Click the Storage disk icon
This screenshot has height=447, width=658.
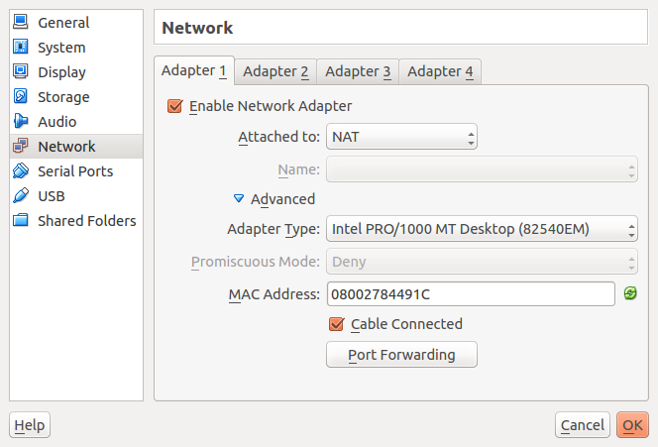point(21,97)
